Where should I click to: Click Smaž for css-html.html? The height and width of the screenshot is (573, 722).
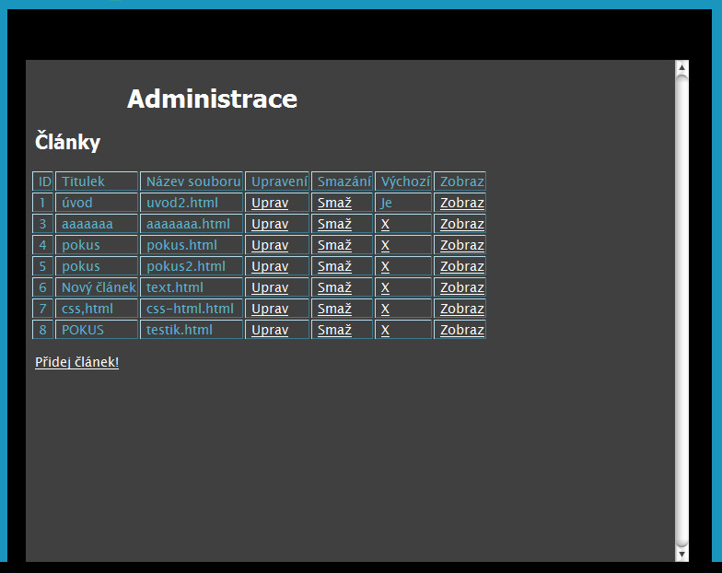click(335, 309)
